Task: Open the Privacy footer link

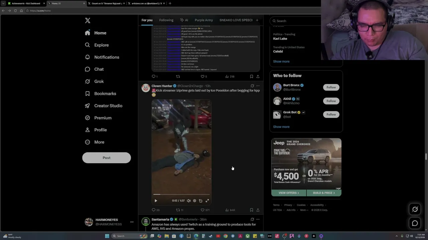Action: click(x=288, y=205)
